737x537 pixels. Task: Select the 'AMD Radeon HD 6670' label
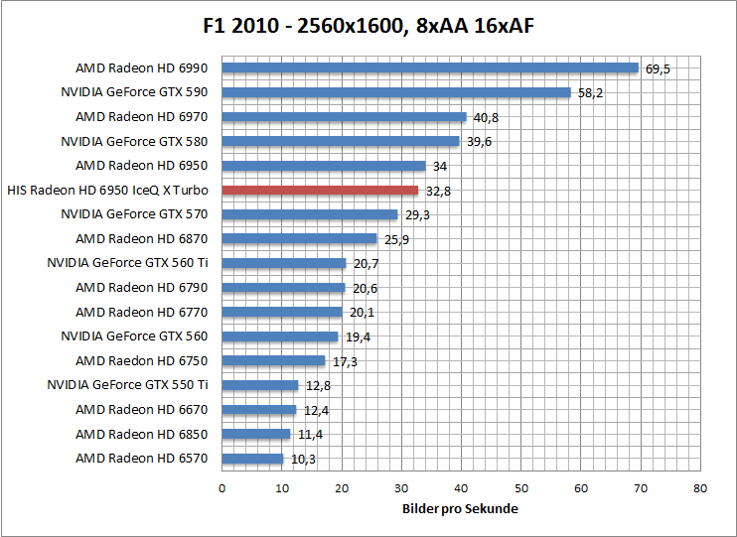pos(141,410)
